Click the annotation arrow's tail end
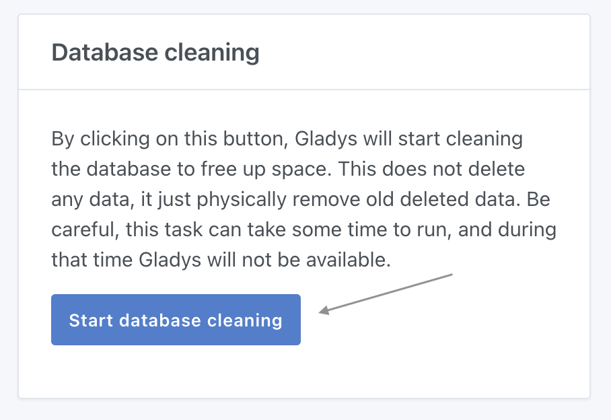This screenshot has width=611, height=420. 448,274
